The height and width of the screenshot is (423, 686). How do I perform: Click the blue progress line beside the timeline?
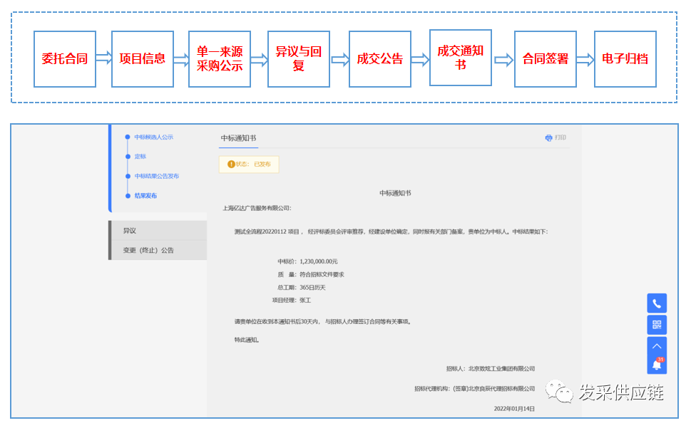pyautogui.click(x=109, y=167)
